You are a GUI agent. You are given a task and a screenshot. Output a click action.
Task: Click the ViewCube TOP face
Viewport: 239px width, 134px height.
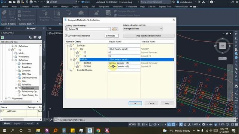[223, 46]
